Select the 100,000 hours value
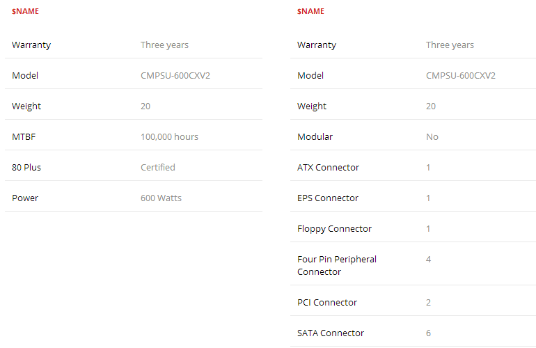This screenshot has height=348, width=536. tap(170, 136)
